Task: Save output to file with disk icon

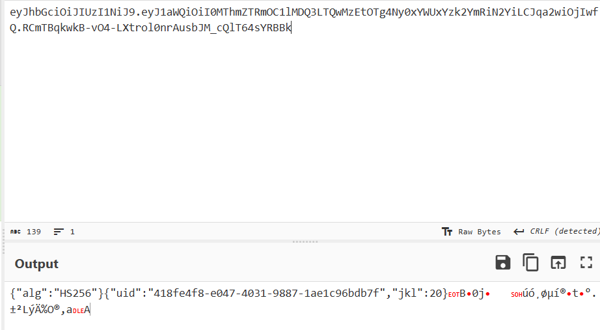Action: pyautogui.click(x=502, y=262)
